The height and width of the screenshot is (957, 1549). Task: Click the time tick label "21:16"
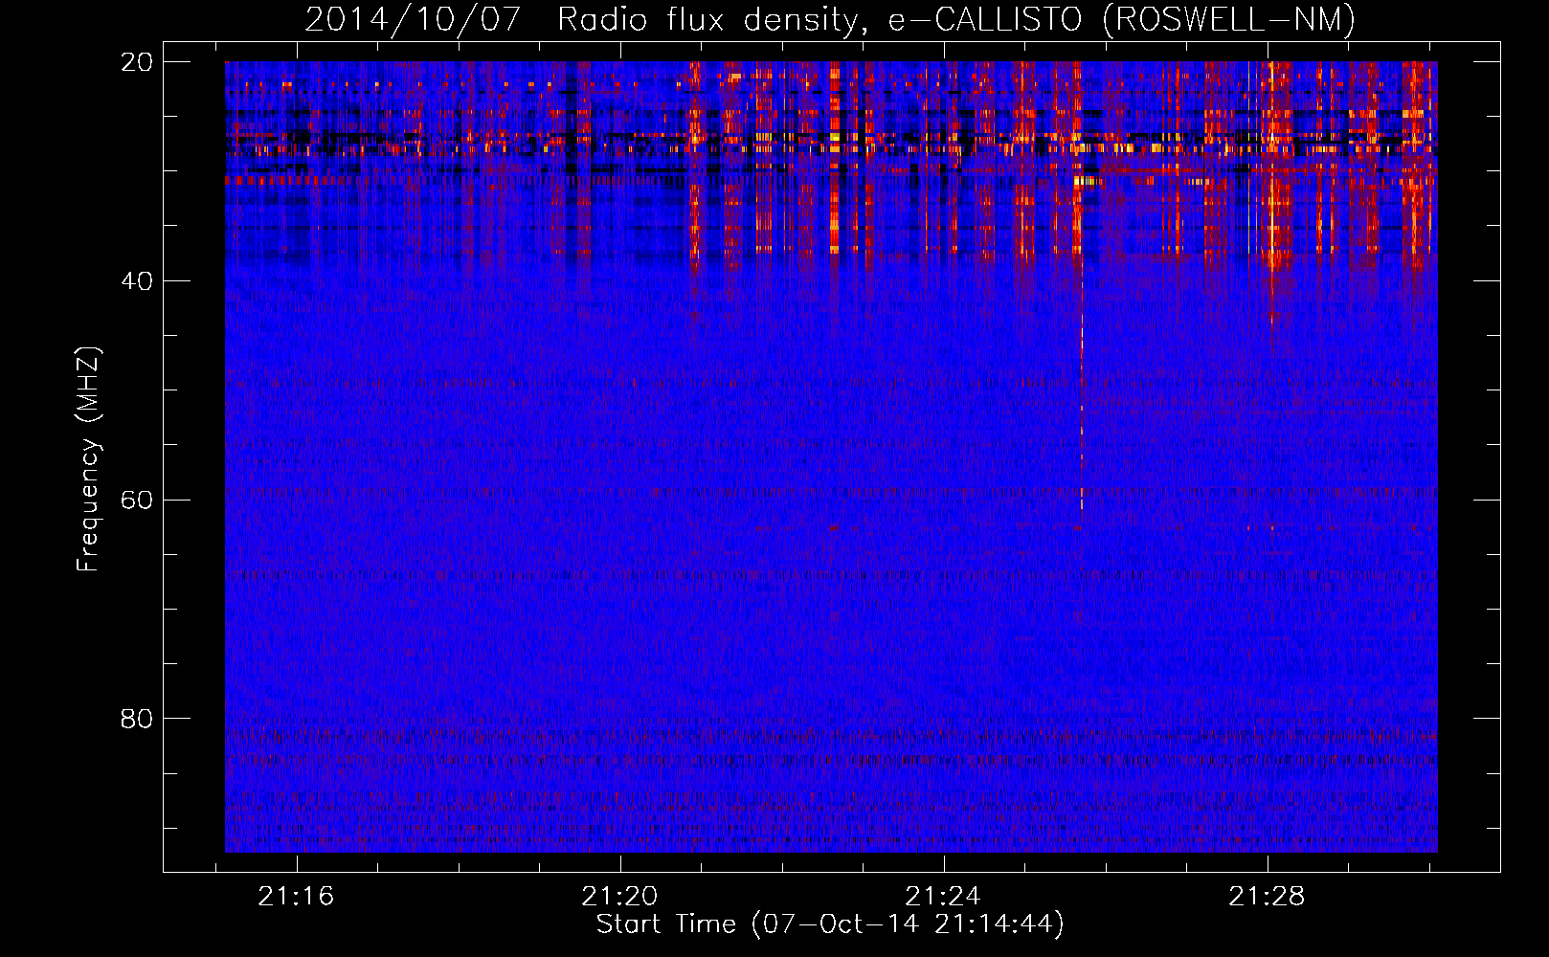(296, 897)
